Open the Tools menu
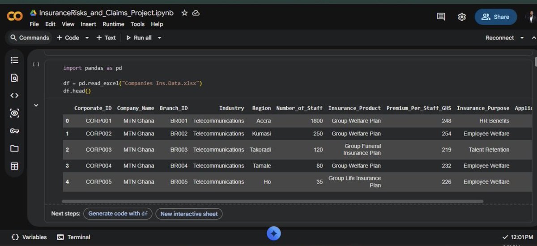Viewport: 537px width, 246px height. point(137,24)
